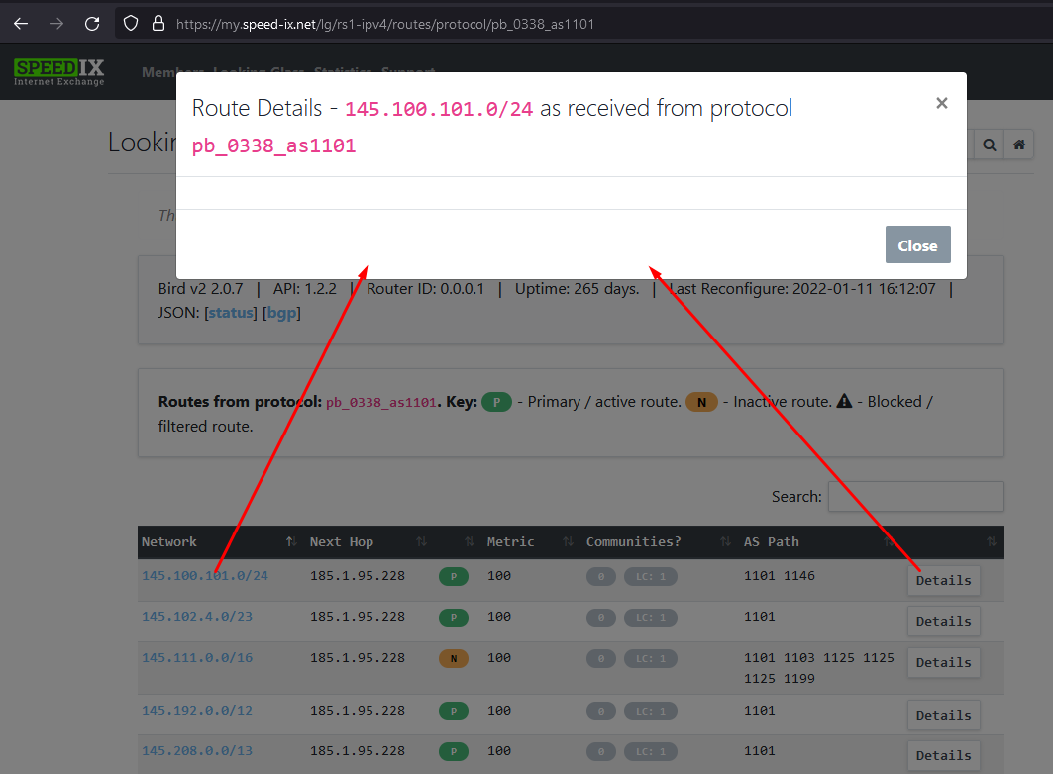Open the JSON bgp link
Image resolution: width=1053 pixels, height=774 pixels.
click(x=281, y=313)
